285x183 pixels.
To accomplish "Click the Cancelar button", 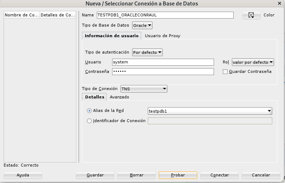I will click(261, 175).
